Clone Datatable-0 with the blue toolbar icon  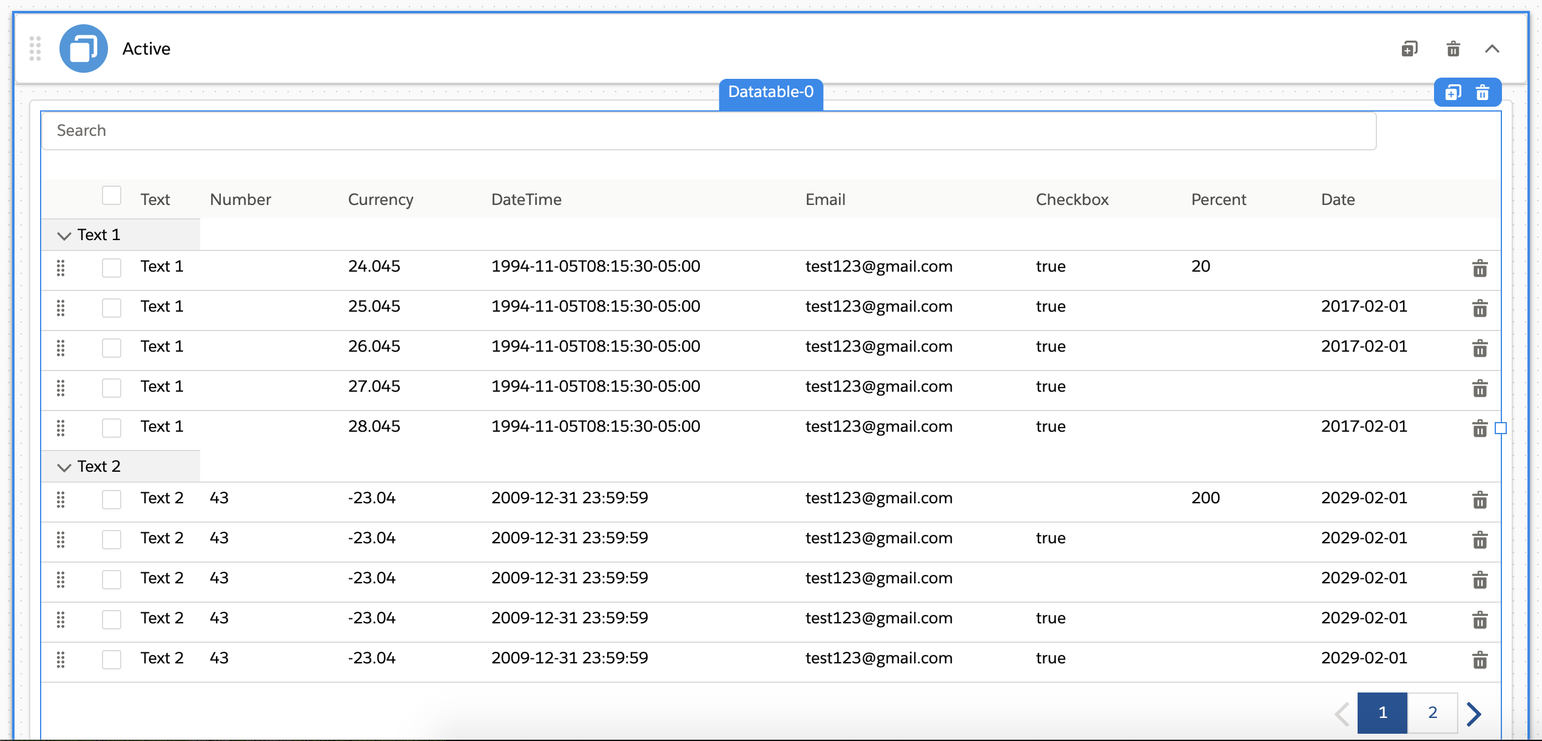[x=1453, y=93]
